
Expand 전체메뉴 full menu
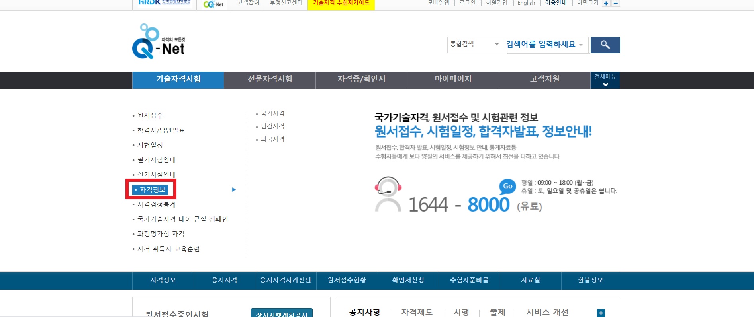point(605,80)
